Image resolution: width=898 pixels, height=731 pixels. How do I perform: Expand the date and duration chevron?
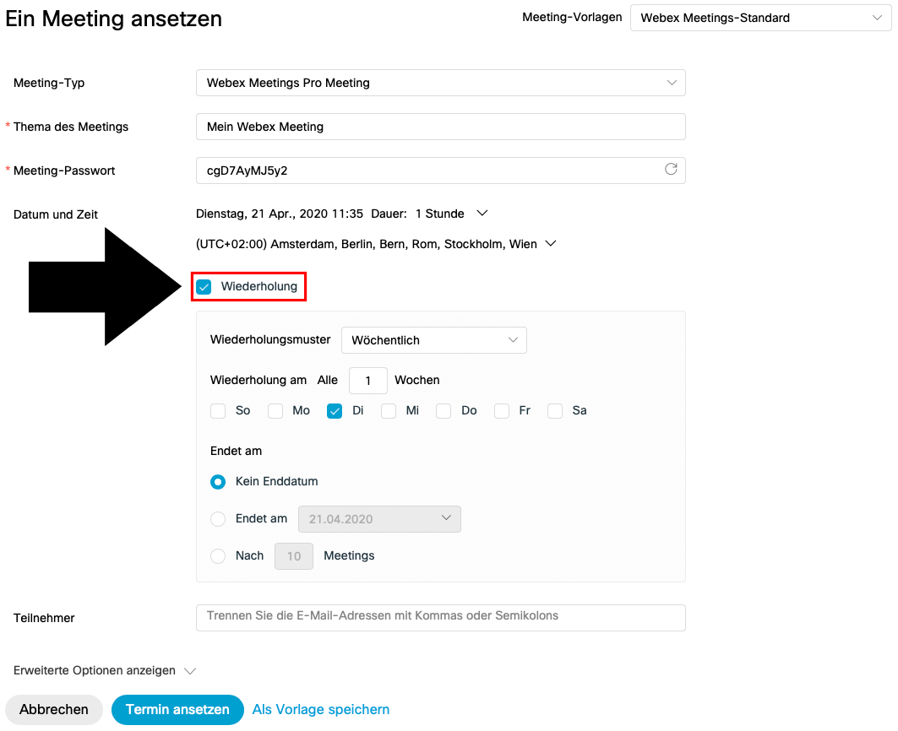coord(482,214)
